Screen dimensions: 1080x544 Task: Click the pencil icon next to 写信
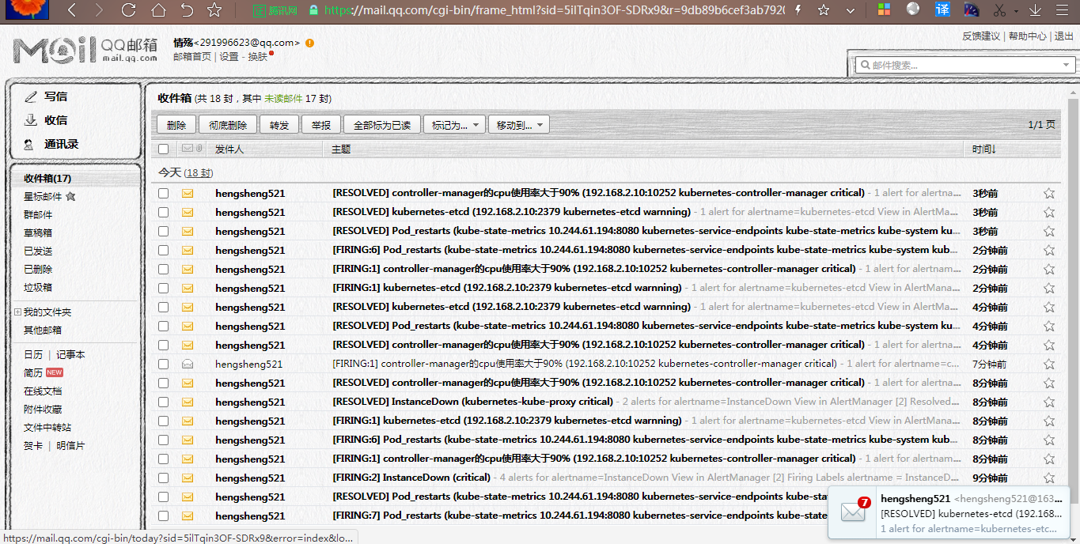coord(31,96)
